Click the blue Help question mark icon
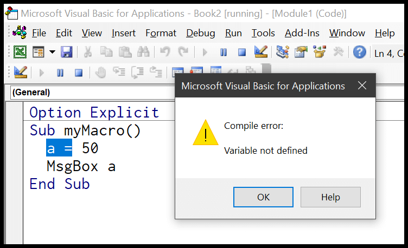The image size is (408, 248). click(359, 53)
